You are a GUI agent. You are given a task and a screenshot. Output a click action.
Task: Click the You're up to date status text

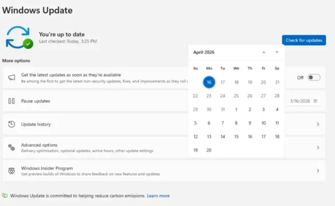click(x=62, y=35)
